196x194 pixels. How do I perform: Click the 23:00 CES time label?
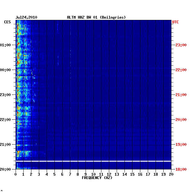5,95
